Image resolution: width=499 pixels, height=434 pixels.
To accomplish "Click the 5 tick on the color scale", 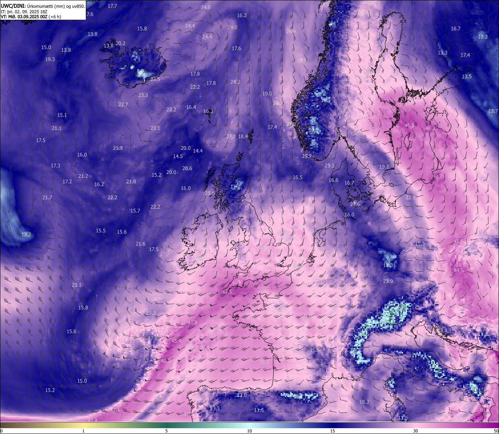I will (166, 431).
